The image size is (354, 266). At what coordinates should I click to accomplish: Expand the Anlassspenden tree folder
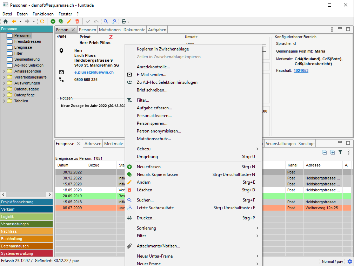[x=4, y=71]
